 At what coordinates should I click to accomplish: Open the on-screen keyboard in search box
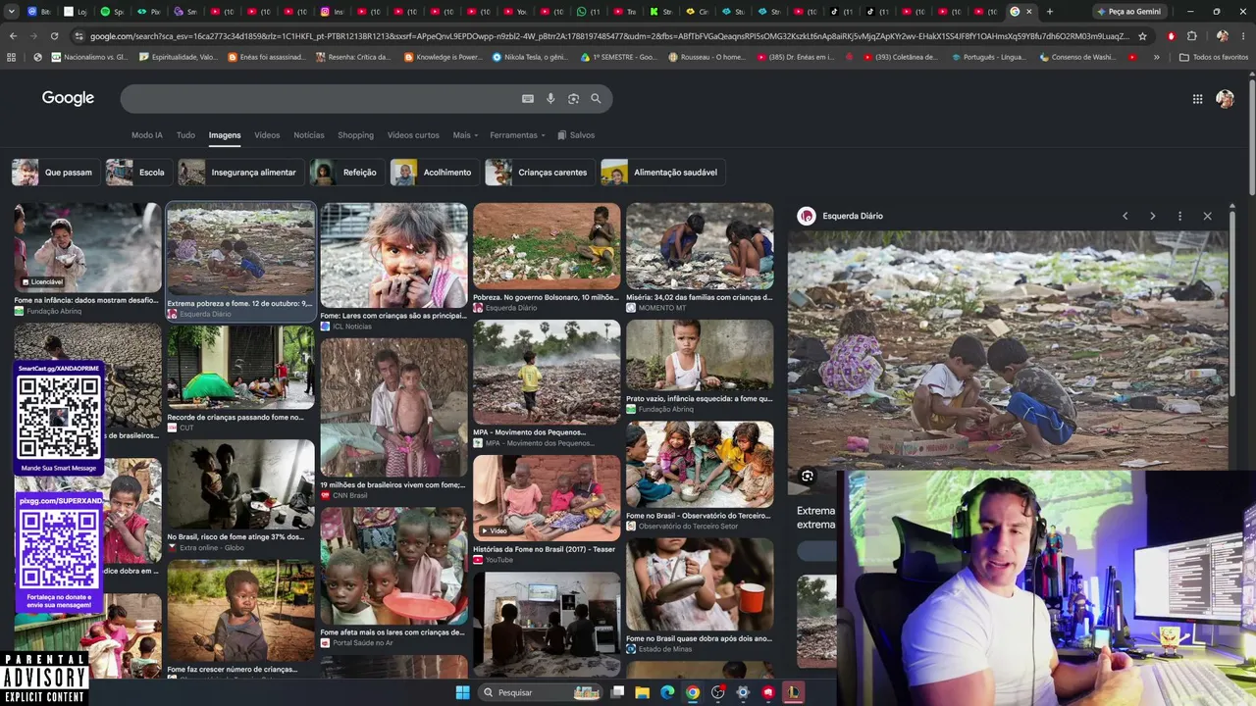coord(528,98)
